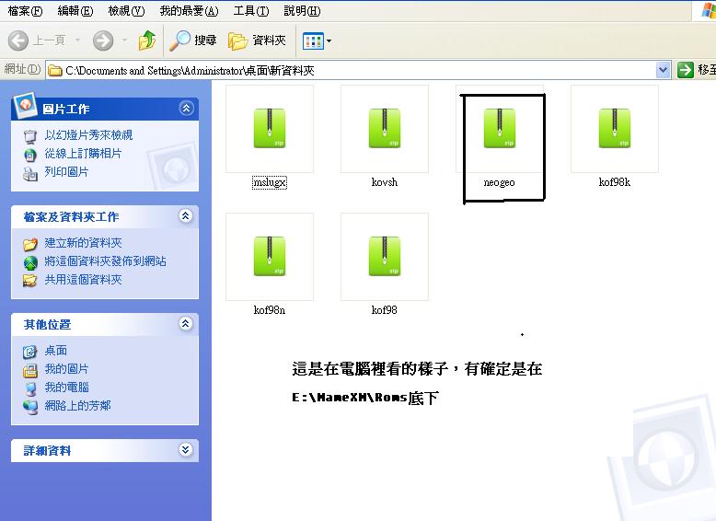Collapse the 圖片工作 panel
This screenshot has height=521, width=716.
click(x=186, y=109)
